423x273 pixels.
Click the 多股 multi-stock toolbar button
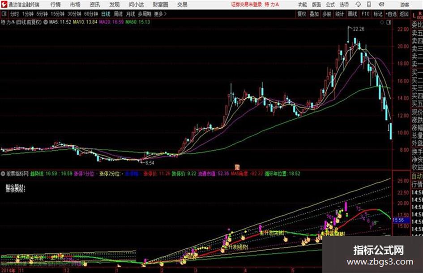coord(327,14)
